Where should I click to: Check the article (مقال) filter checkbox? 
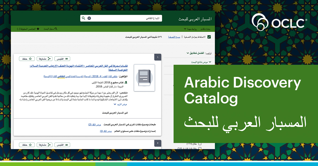200,144
